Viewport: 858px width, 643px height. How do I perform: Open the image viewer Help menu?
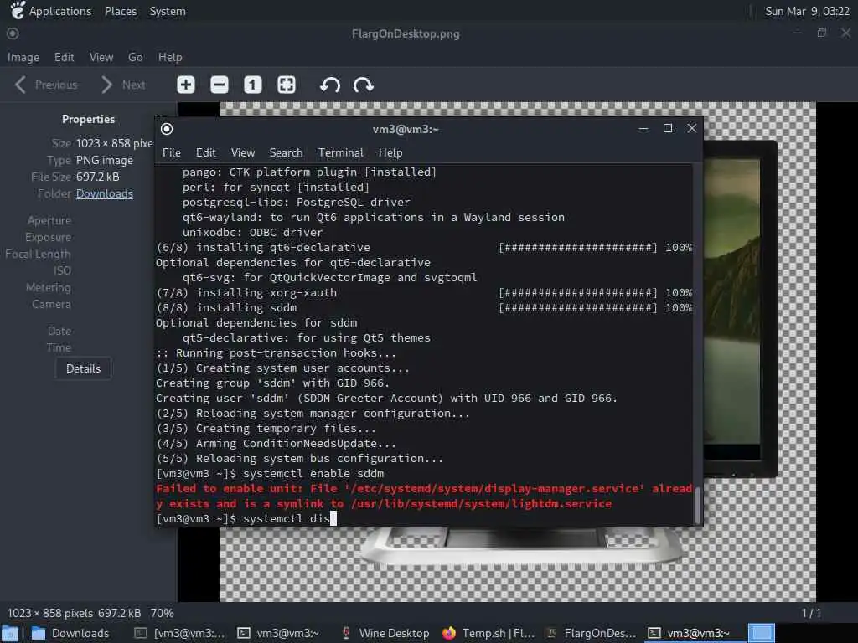(170, 58)
